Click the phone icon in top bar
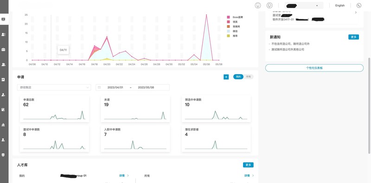The width and height of the screenshot is (371, 183). (x=359, y=6)
